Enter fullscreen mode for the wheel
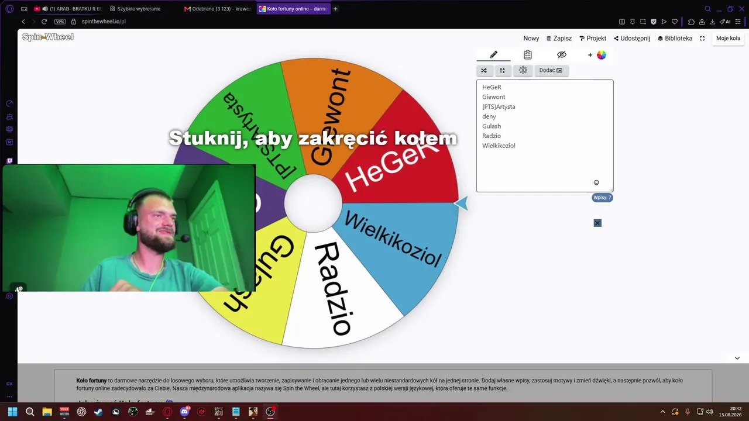The image size is (749, 421). (702, 39)
